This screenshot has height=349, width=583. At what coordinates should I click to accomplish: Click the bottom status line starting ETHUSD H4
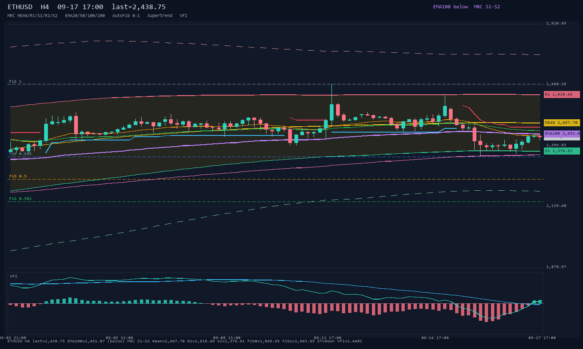(x=185, y=341)
